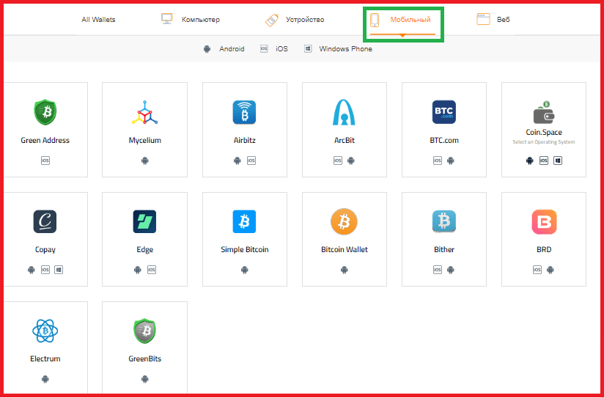Screen dimensions: 604x398
Task: Select the BTC.com wallet logo
Action: click(x=443, y=112)
